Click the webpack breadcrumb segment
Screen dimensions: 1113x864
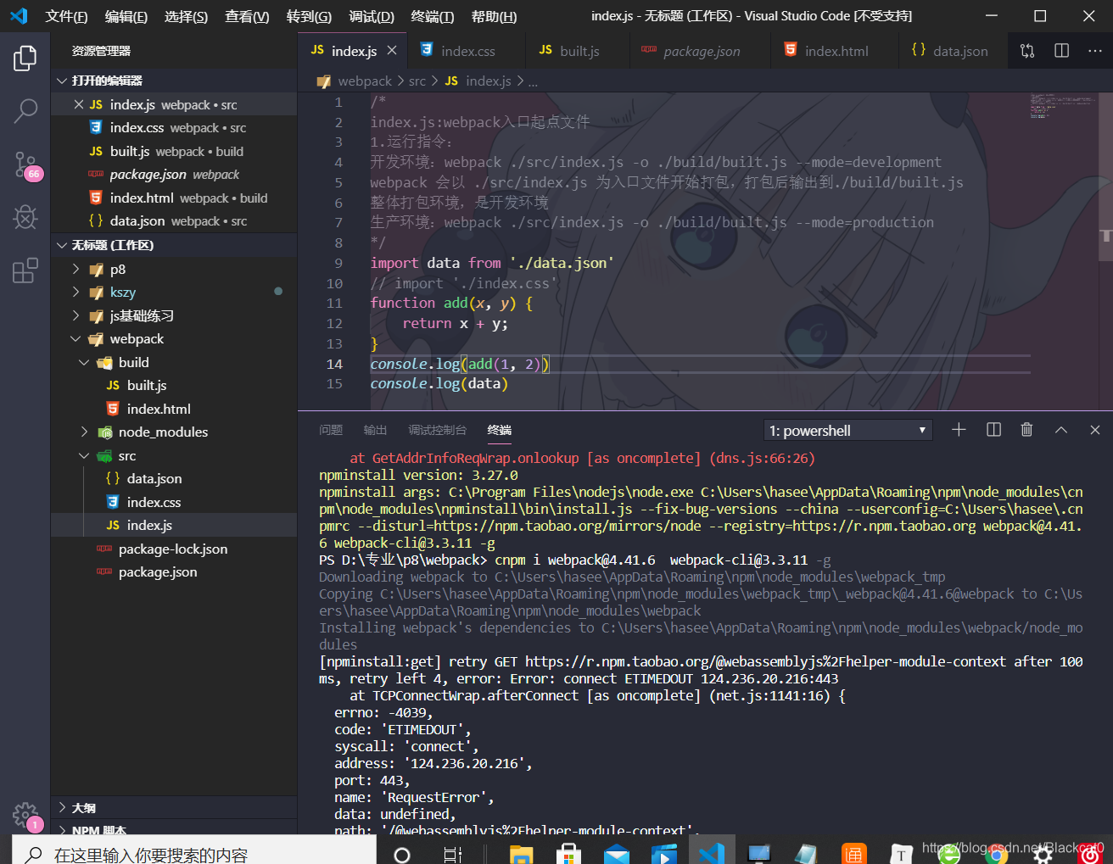[365, 81]
